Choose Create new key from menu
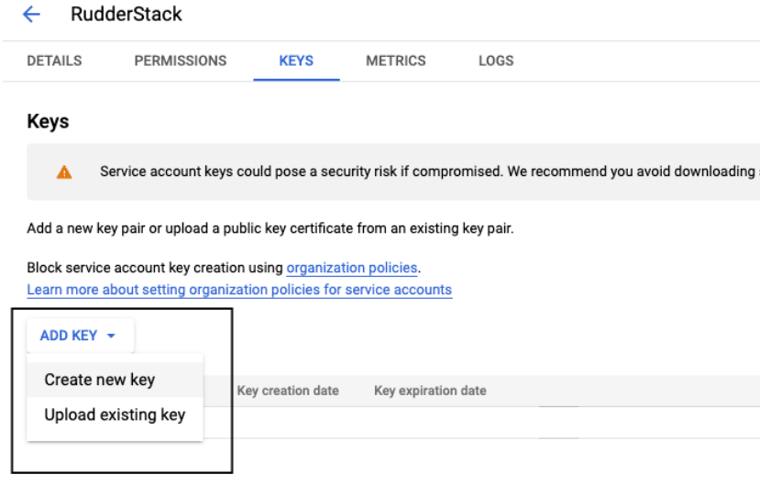The width and height of the screenshot is (760, 485). coord(115,380)
